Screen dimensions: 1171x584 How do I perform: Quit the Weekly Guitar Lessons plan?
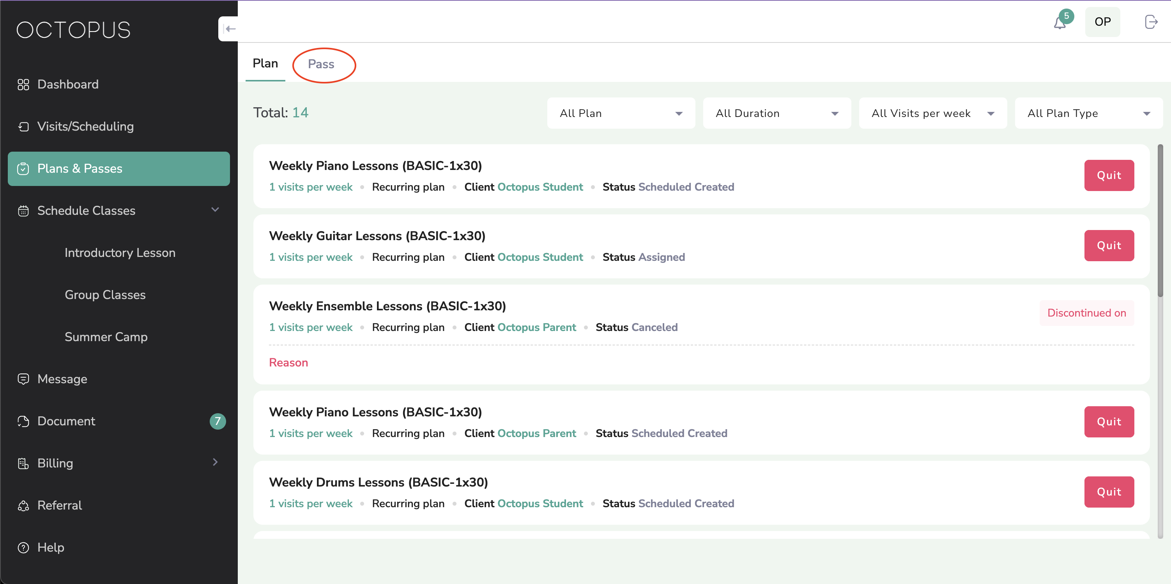click(1108, 246)
